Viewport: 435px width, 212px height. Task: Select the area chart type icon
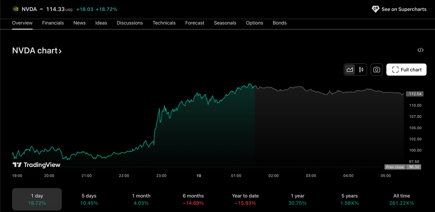(x=350, y=70)
